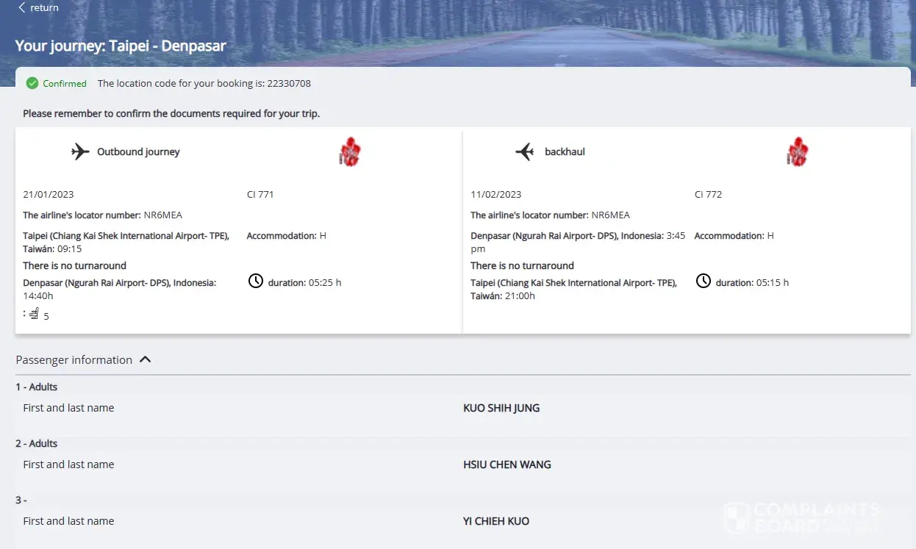Click outbound flight number CI 771
This screenshot has height=549, width=916.
[260, 195]
